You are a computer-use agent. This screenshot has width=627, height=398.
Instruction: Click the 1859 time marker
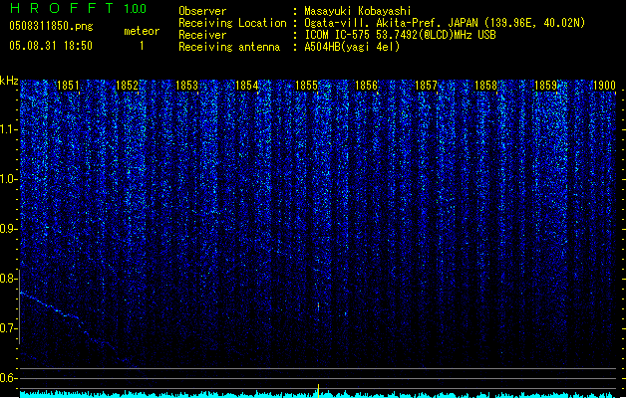pos(545,86)
